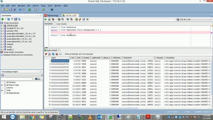
Task: Click the Refresh icon in Query Result toolbar
Action: 53,54
